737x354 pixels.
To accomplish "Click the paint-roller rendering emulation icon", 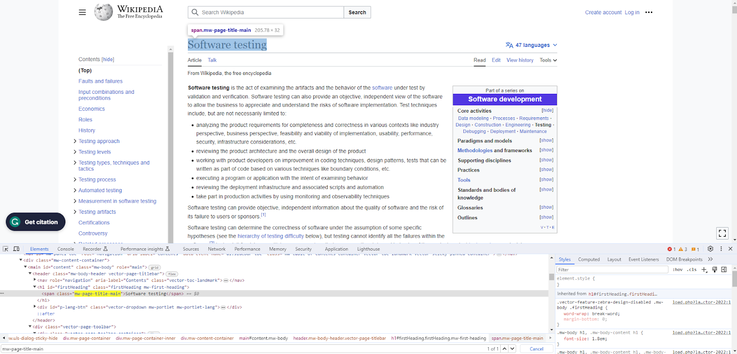I will [714, 270].
